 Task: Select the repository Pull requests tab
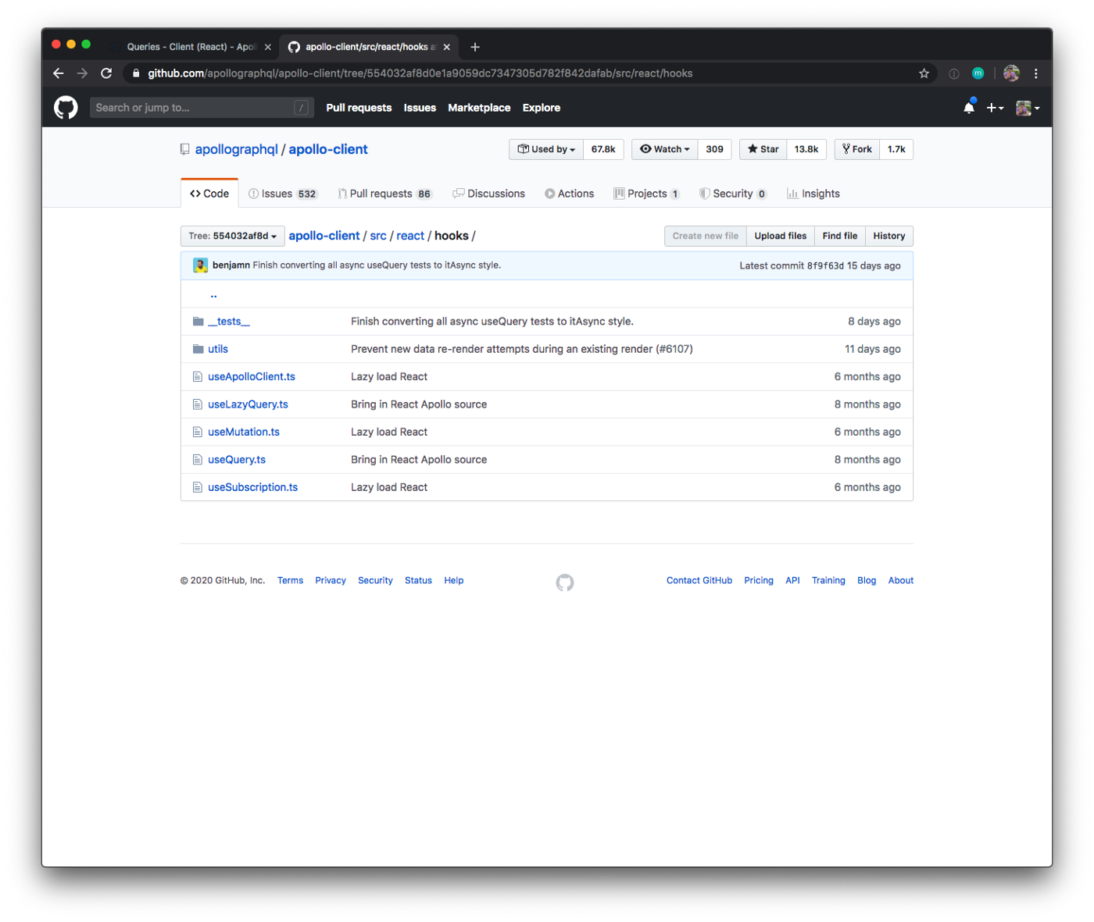(384, 194)
